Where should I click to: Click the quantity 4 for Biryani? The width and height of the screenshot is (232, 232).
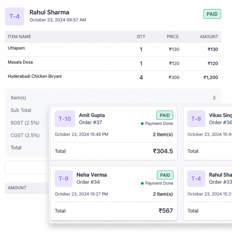141,77
